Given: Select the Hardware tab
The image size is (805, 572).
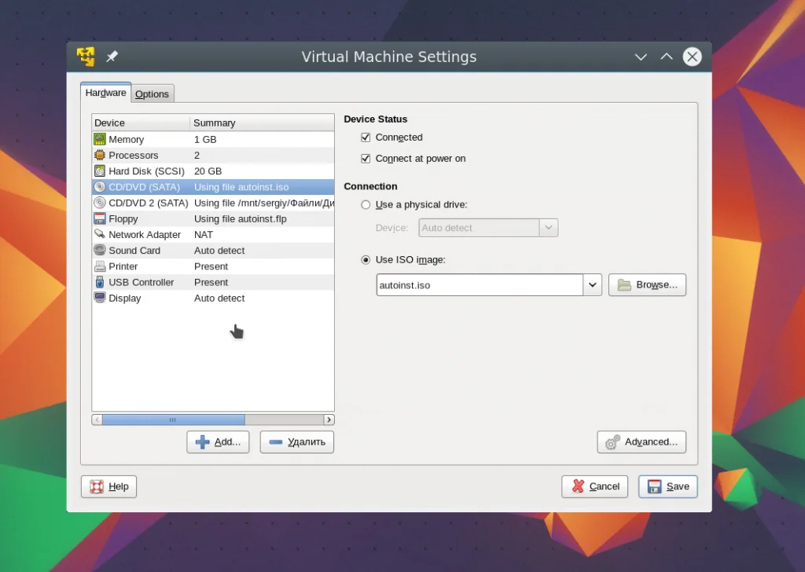Looking at the screenshot, I should tap(105, 93).
